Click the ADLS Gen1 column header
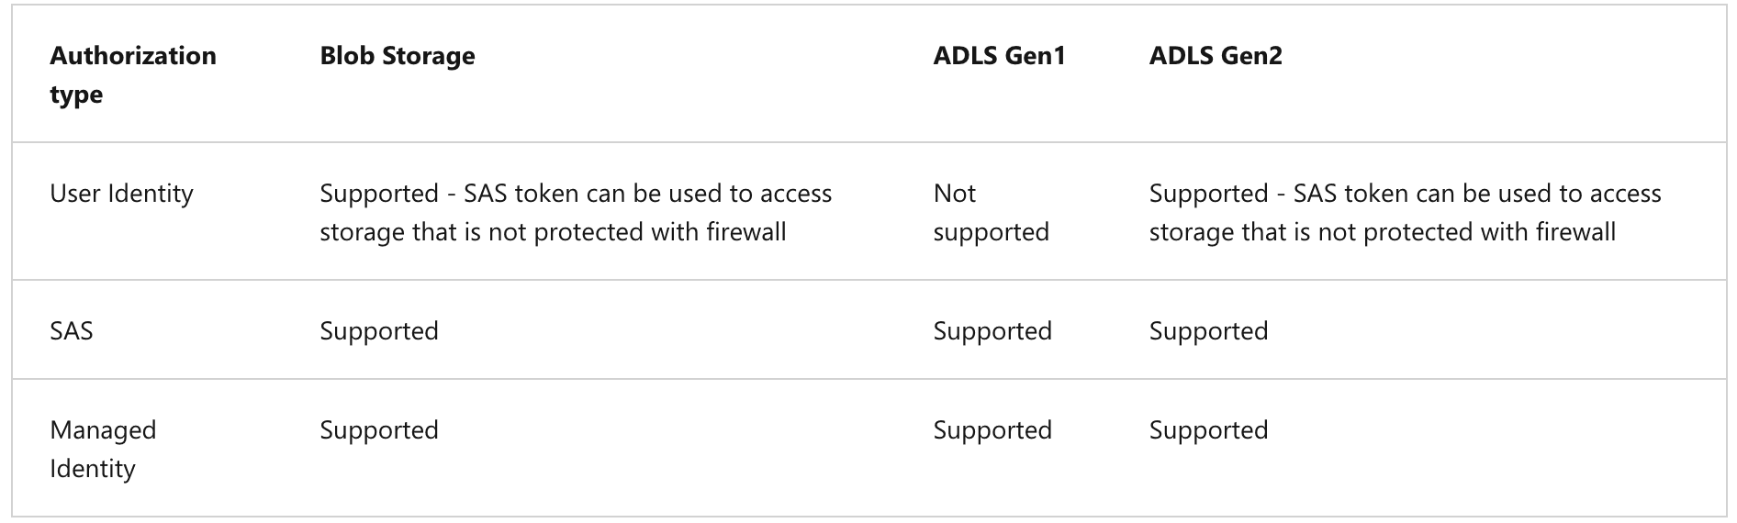Viewport: 1737px width, 523px height. [999, 56]
